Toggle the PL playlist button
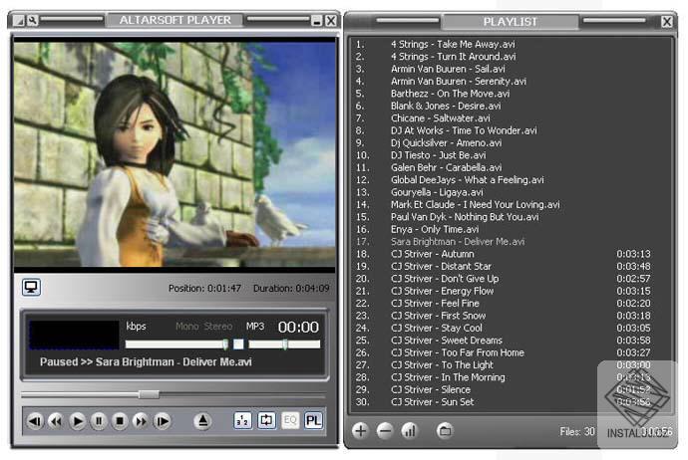This screenshot has height=460, width=688. point(313,421)
